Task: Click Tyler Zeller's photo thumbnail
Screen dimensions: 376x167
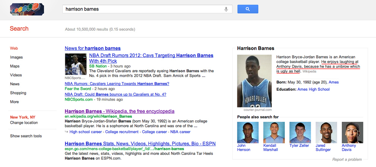Action: 300,132
